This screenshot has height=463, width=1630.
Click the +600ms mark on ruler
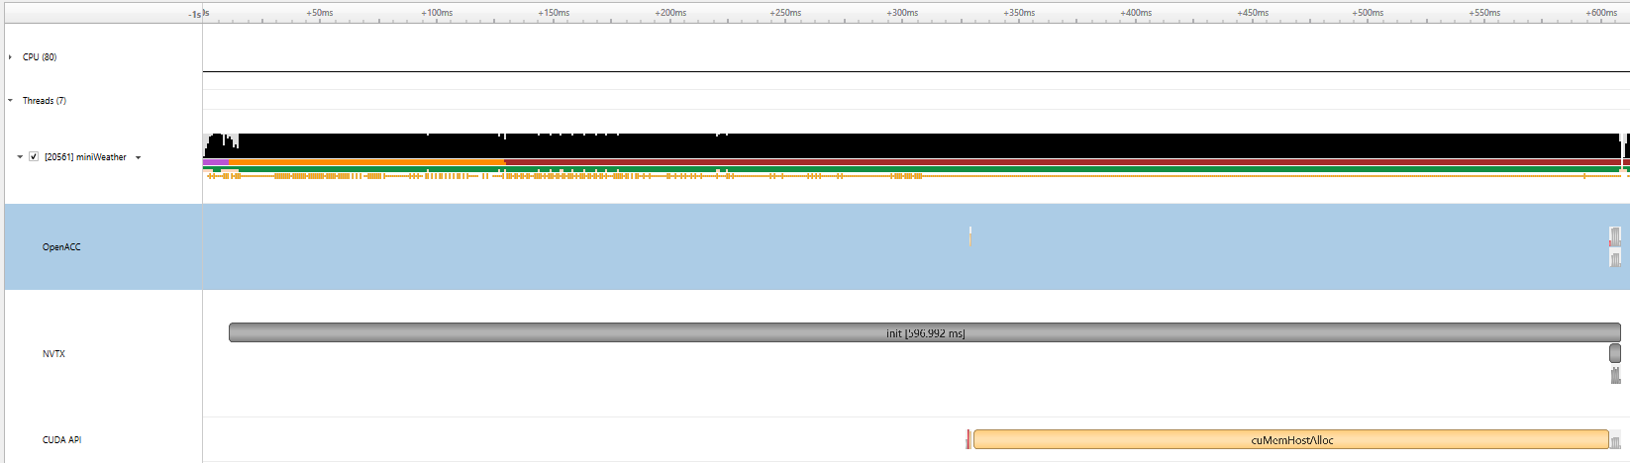pyautogui.click(x=1601, y=14)
